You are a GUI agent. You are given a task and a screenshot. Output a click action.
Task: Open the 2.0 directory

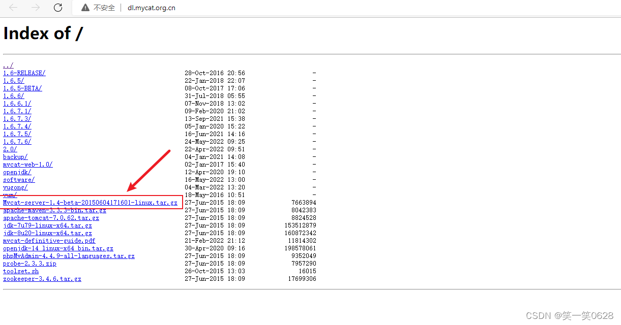(x=10, y=149)
